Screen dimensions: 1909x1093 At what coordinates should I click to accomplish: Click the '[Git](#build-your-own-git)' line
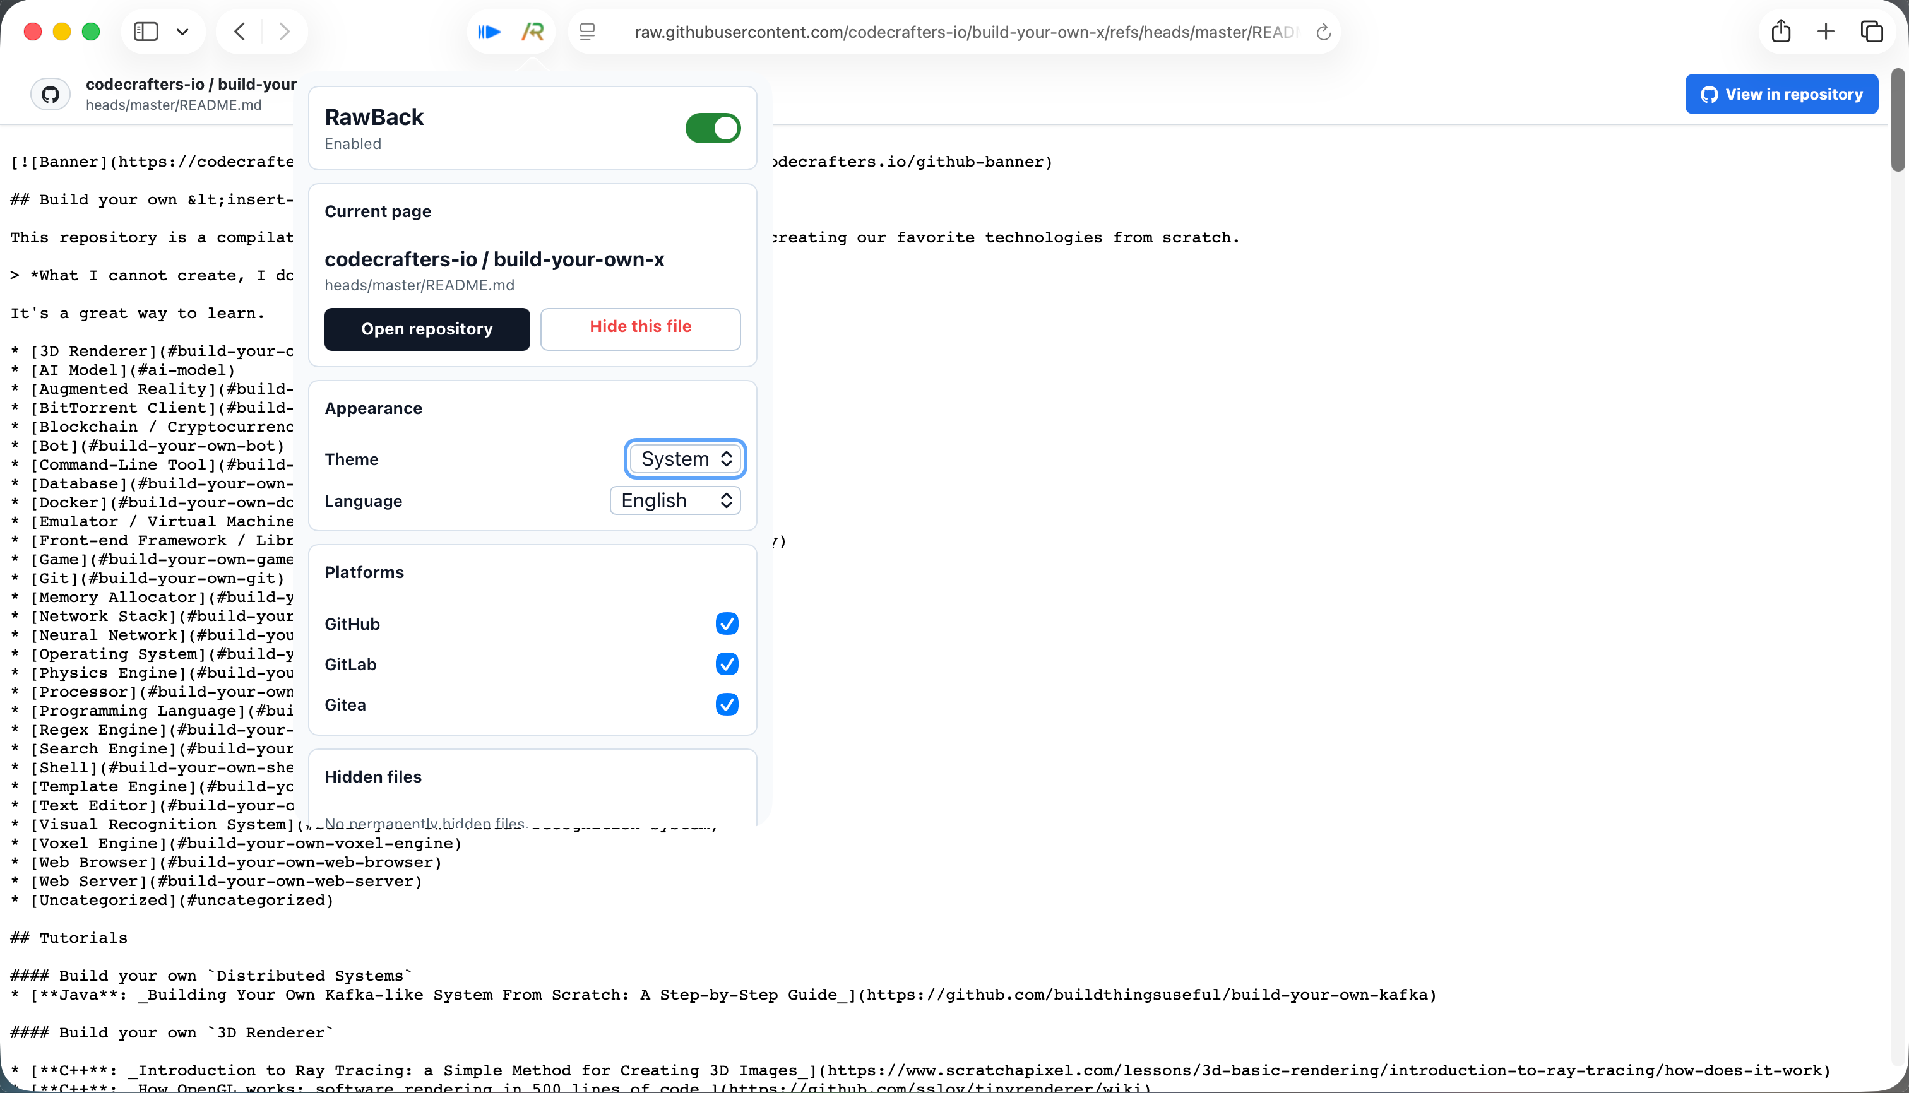tap(147, 578)
